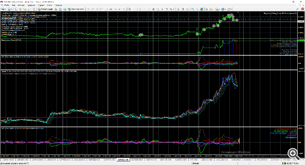Select the Fibonacci retracement tool

coord(158,9)
